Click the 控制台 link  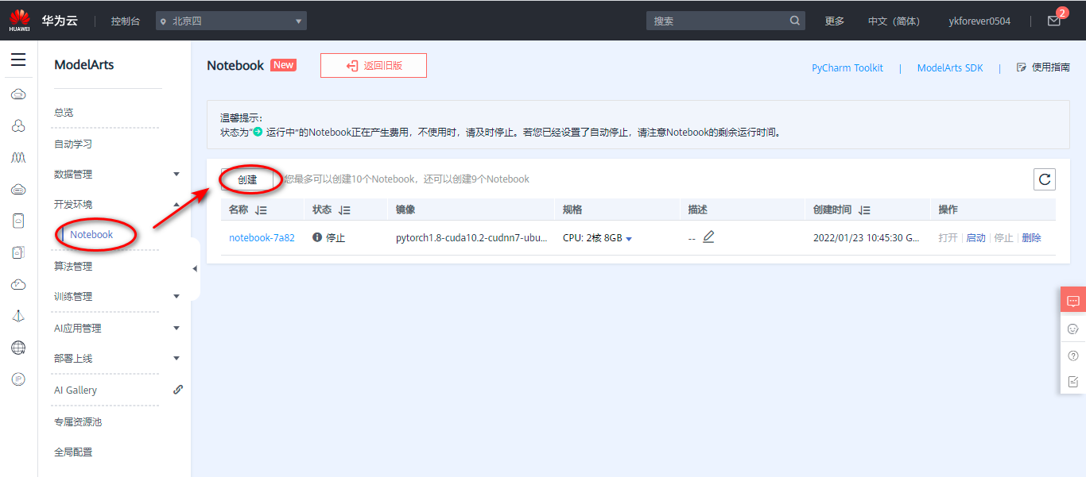coord(126,21)
